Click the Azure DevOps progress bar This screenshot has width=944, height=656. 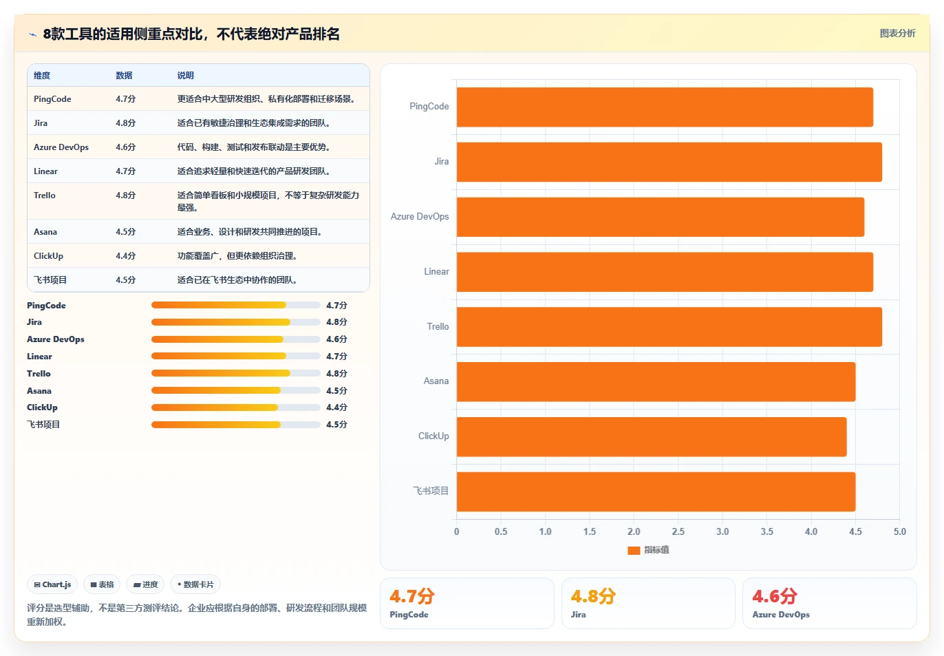tap(235, 339)
